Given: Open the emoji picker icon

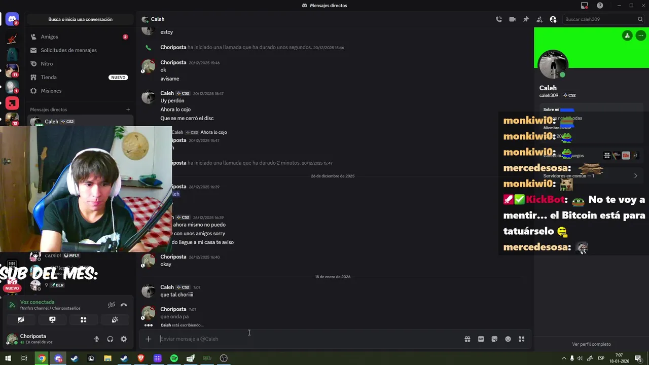Looking at the screenshot, I should click(508, 339).
